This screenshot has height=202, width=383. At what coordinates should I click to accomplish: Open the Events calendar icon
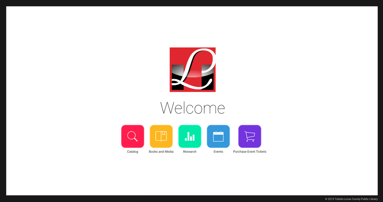coord(218,136)
